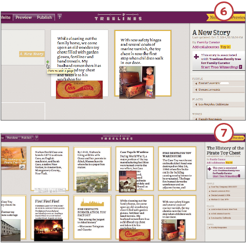Expand the first Daniel person entry arrow
Image resolution: width=246 pixels, height=243 pixels.
tap(196, 84)
